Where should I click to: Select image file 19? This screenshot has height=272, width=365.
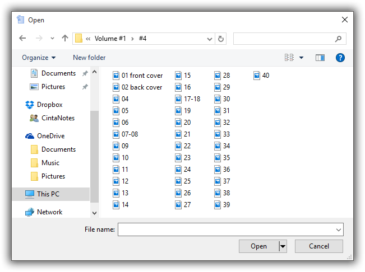(x=183, y=111)
